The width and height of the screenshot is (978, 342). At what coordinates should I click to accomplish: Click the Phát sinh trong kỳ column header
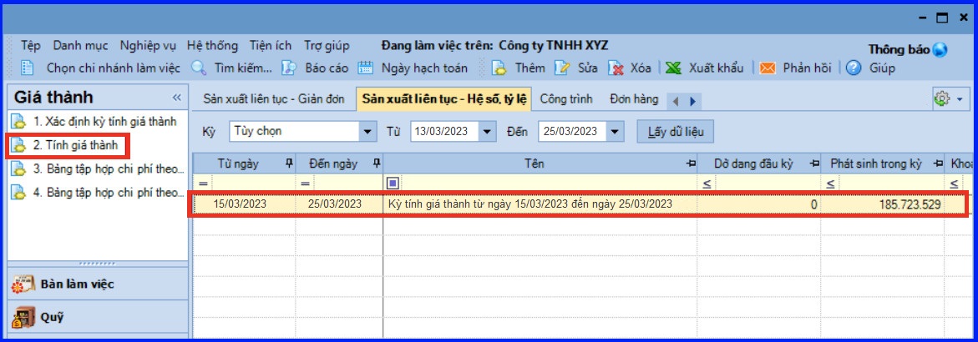(876, 163)
